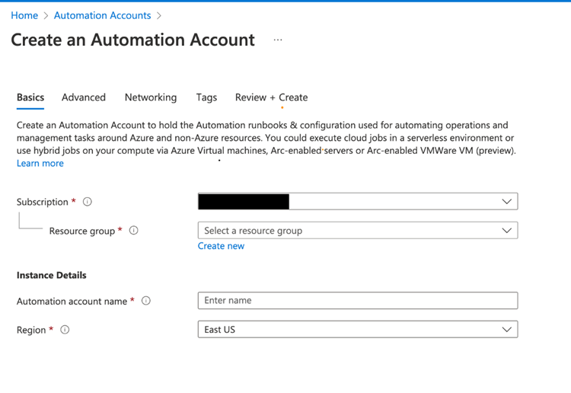Image resolution: width=571 pixels, height=393 pixels.
Task: Follow the Learn more link
Action: click(40, 163)
